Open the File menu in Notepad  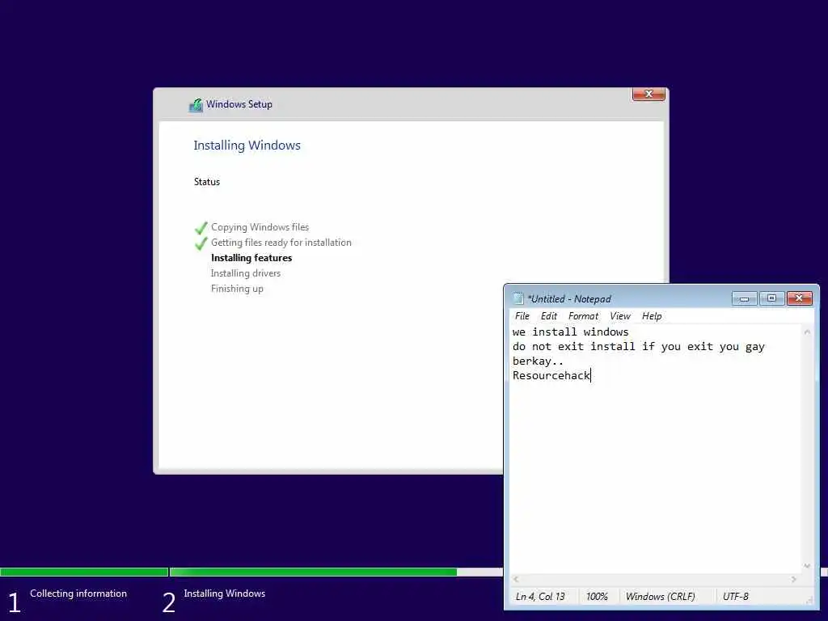[522, 316]
